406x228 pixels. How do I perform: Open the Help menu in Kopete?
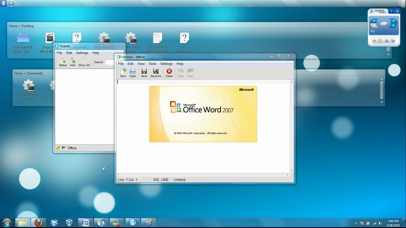click(x=95, y=53)
